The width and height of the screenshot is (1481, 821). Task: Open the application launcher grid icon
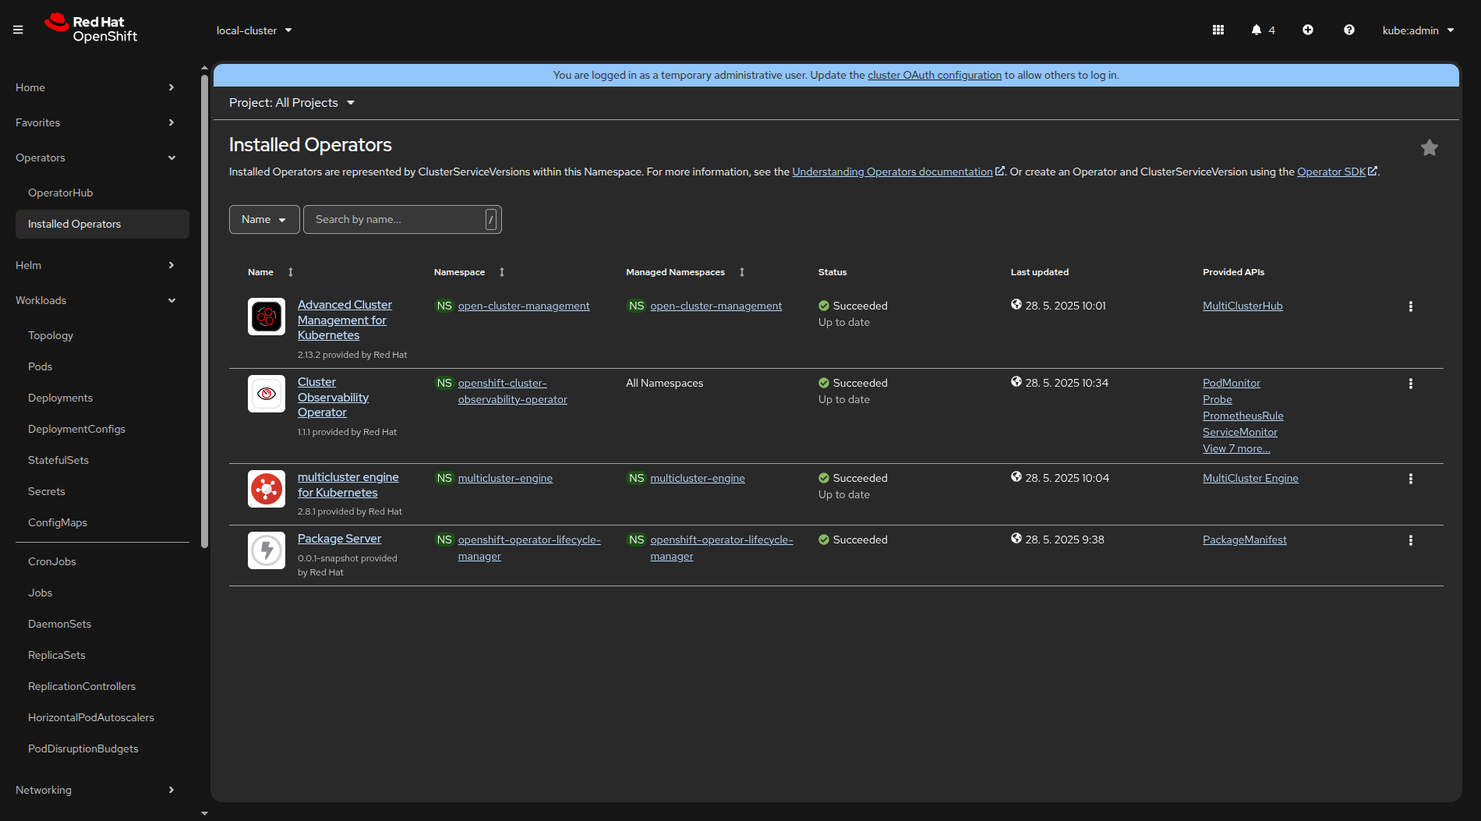pyautogui.click(x=1218, y=30)
